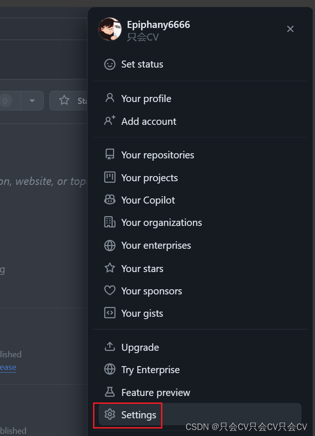Open Your repositories
This screenshot has width=315, height=436.
(158, 155)
